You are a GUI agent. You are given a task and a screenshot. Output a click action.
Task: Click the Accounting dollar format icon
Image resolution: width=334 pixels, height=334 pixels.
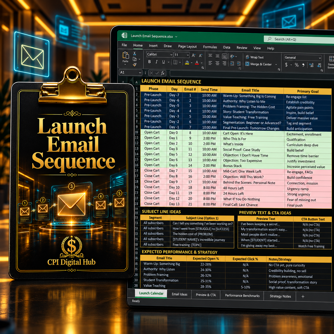[286, 65]
